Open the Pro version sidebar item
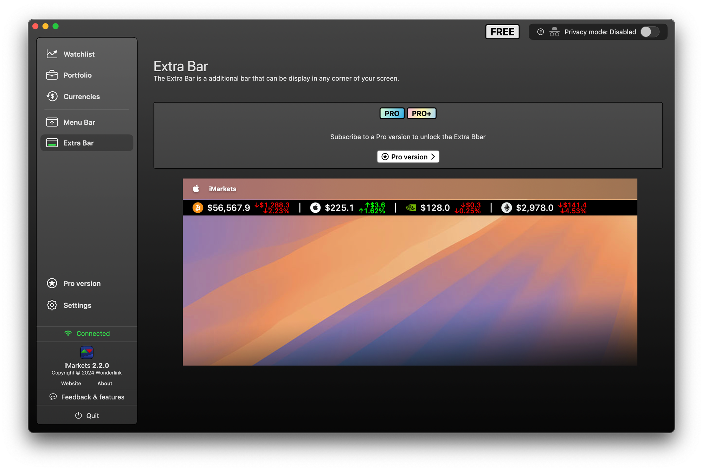The image size is (703, 470). point(82,283)
